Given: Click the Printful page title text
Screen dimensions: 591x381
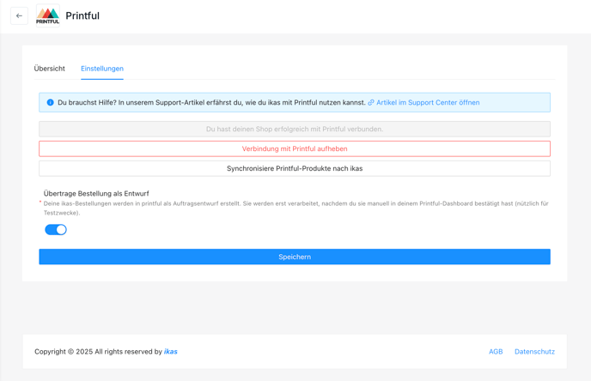Looking at the screenshot, I should click(82, 15).
